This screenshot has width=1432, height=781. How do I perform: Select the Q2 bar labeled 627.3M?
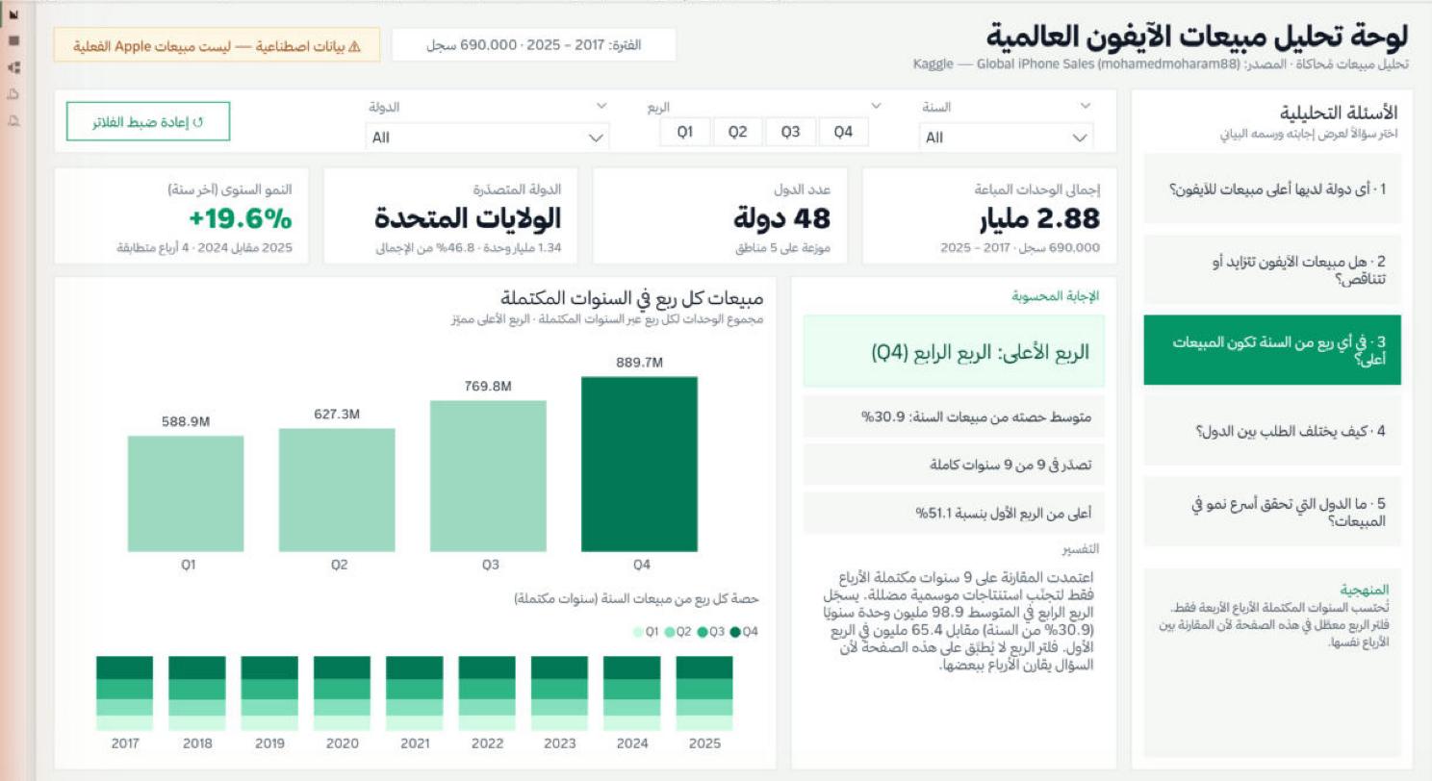click(x=337, y=490)
